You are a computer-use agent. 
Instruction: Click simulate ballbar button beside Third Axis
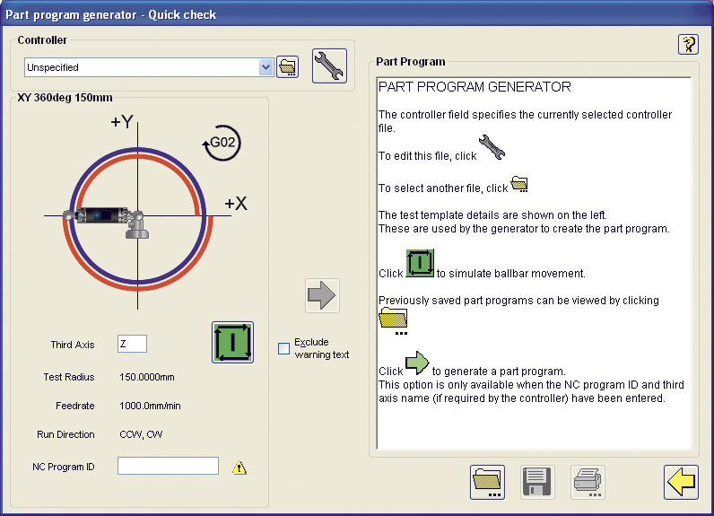[x=232, y=342]
